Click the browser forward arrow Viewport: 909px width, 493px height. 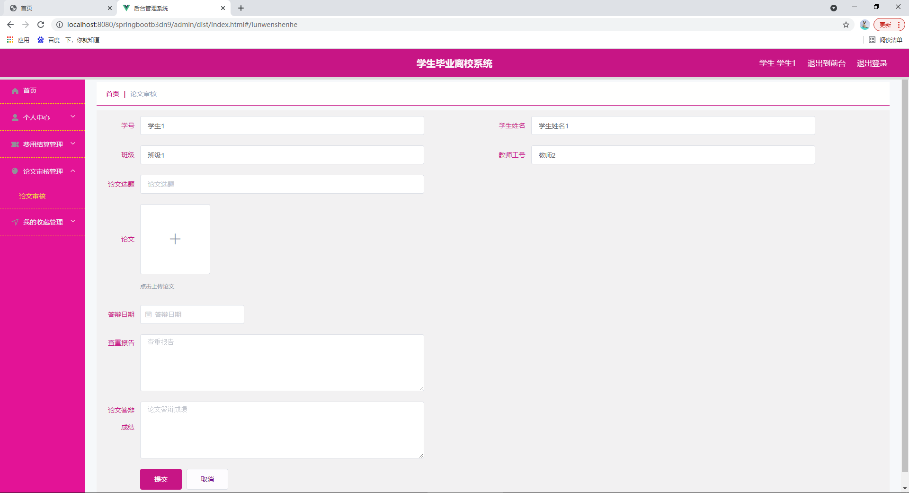click(26, 25)
